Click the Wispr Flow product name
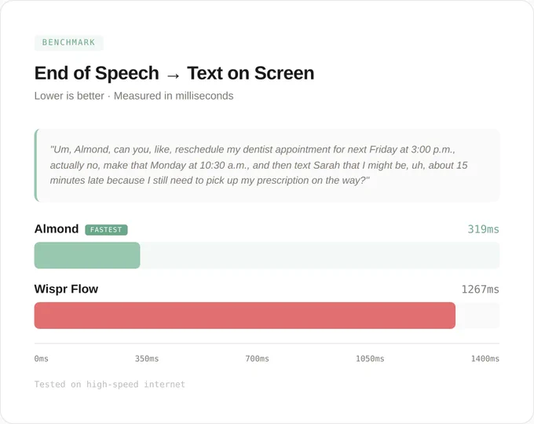This screenshot has width=534, height=424. pyautogui.click(x=66, y=289)
